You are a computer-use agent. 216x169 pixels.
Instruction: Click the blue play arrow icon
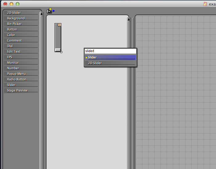tap(54, 11)
